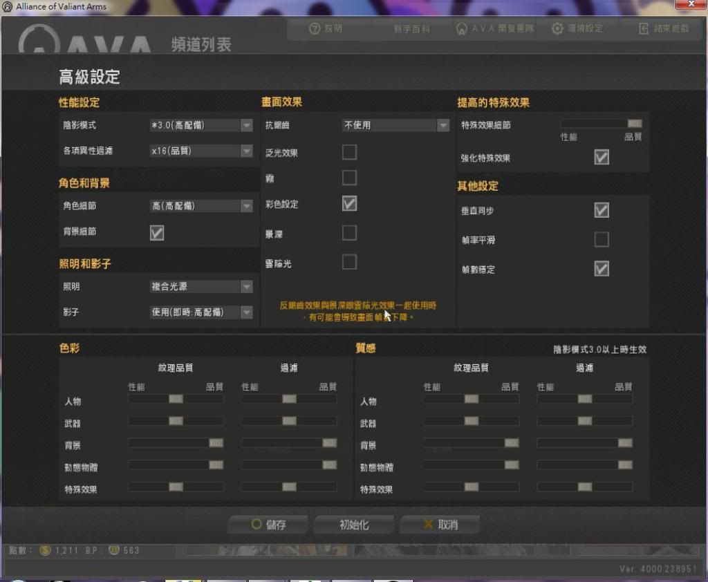Screen dimensions: 708x582
Task: Click the 初始化 reset button
Action: tap(354, 525)
